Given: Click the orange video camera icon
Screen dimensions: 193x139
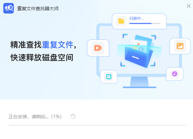Looking at the screenshot, I should coord(98,48).
